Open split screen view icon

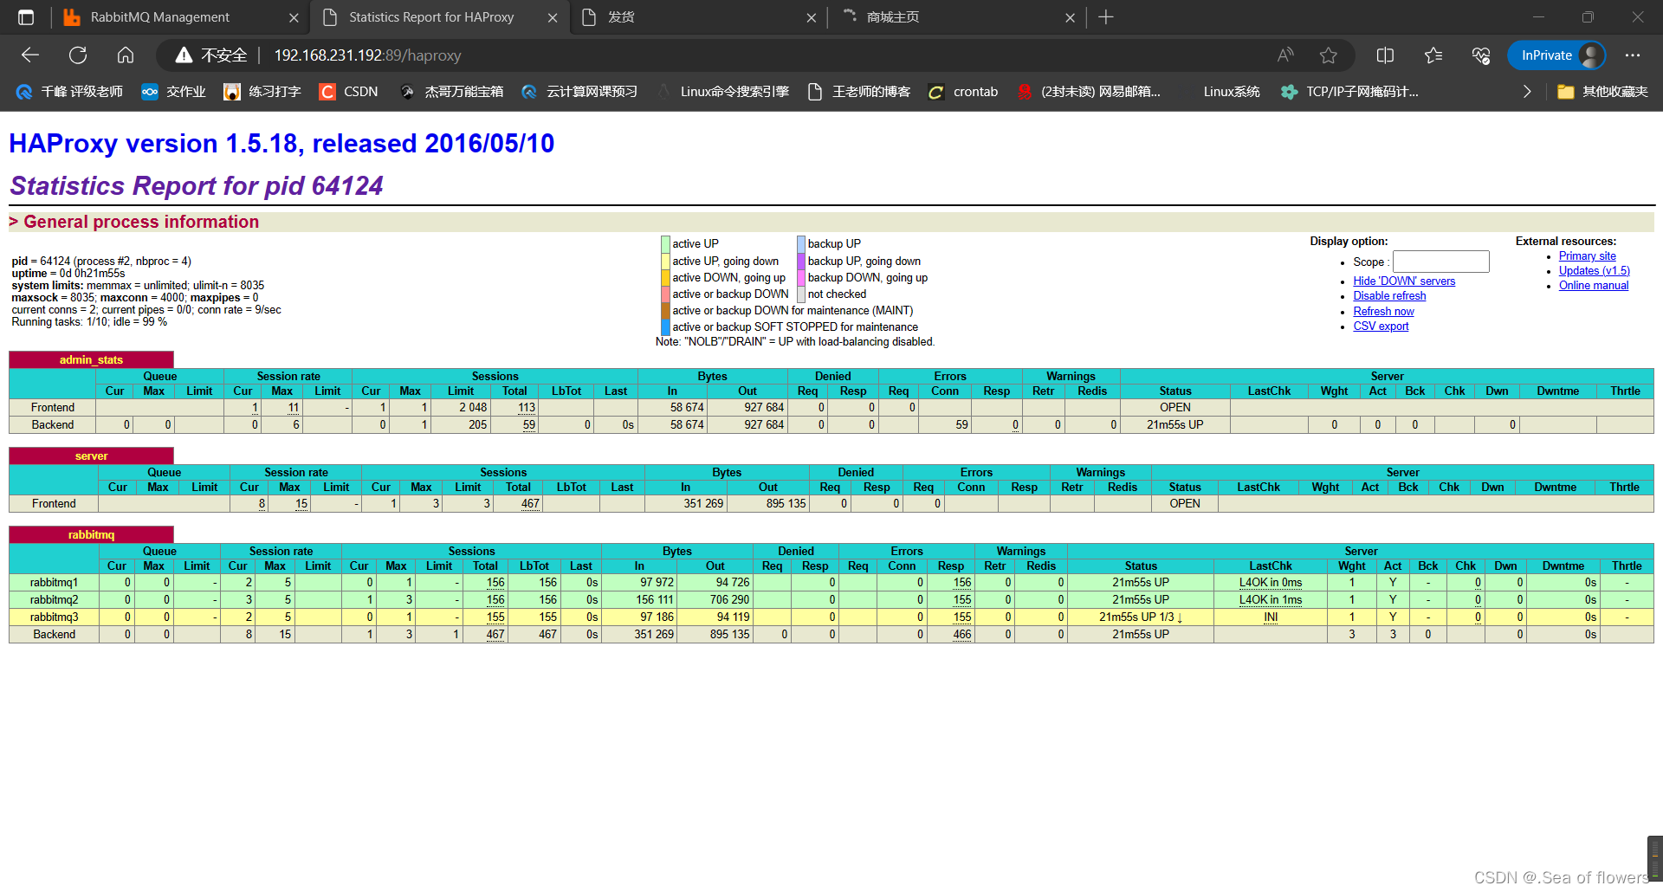click(1385, 55)
